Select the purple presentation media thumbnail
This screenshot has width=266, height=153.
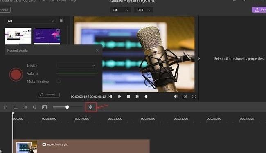47,36
